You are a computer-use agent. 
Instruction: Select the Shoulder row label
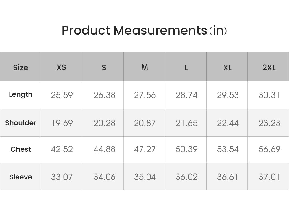click(21, 123)
